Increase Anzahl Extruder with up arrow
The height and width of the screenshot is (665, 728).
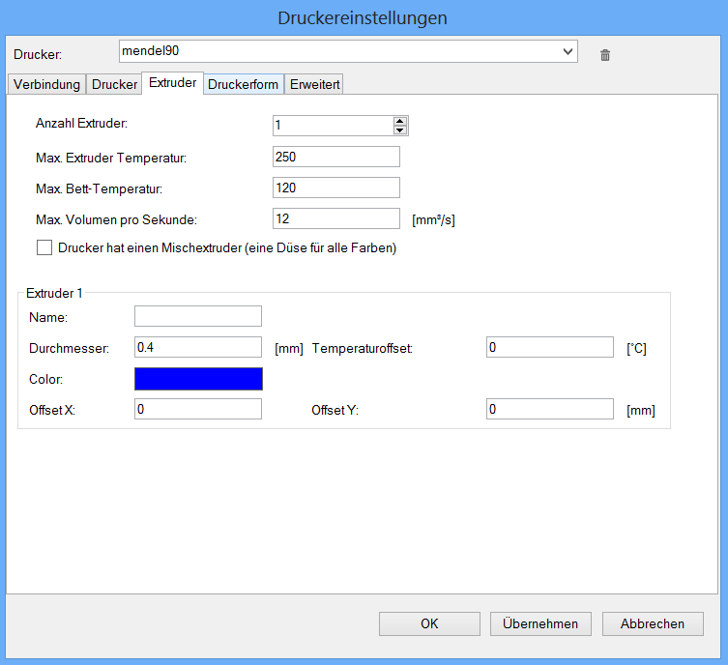(x=400, y=121)
